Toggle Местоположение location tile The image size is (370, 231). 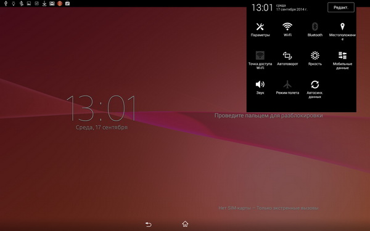pos(342,31)
